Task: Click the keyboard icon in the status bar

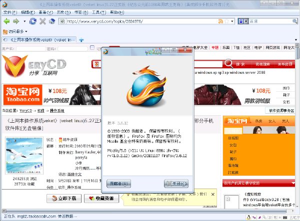Action: coord(285,218)
